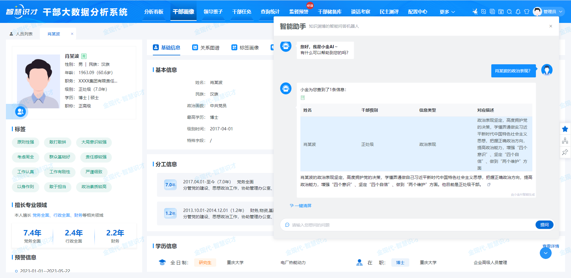
Task: Click 一键清屏 to clear the chat
Action: (x=300, y=205)
